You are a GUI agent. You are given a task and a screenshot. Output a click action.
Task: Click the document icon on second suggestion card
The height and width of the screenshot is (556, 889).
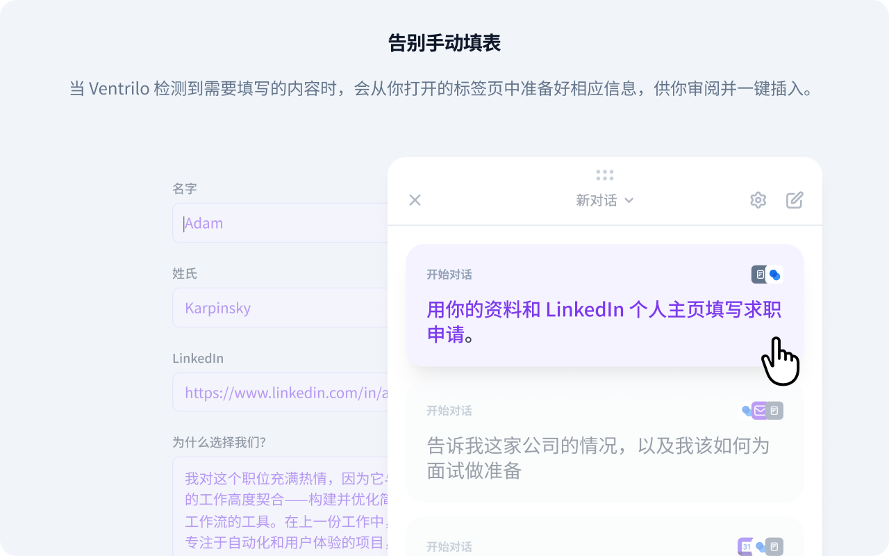coord(775,411)
